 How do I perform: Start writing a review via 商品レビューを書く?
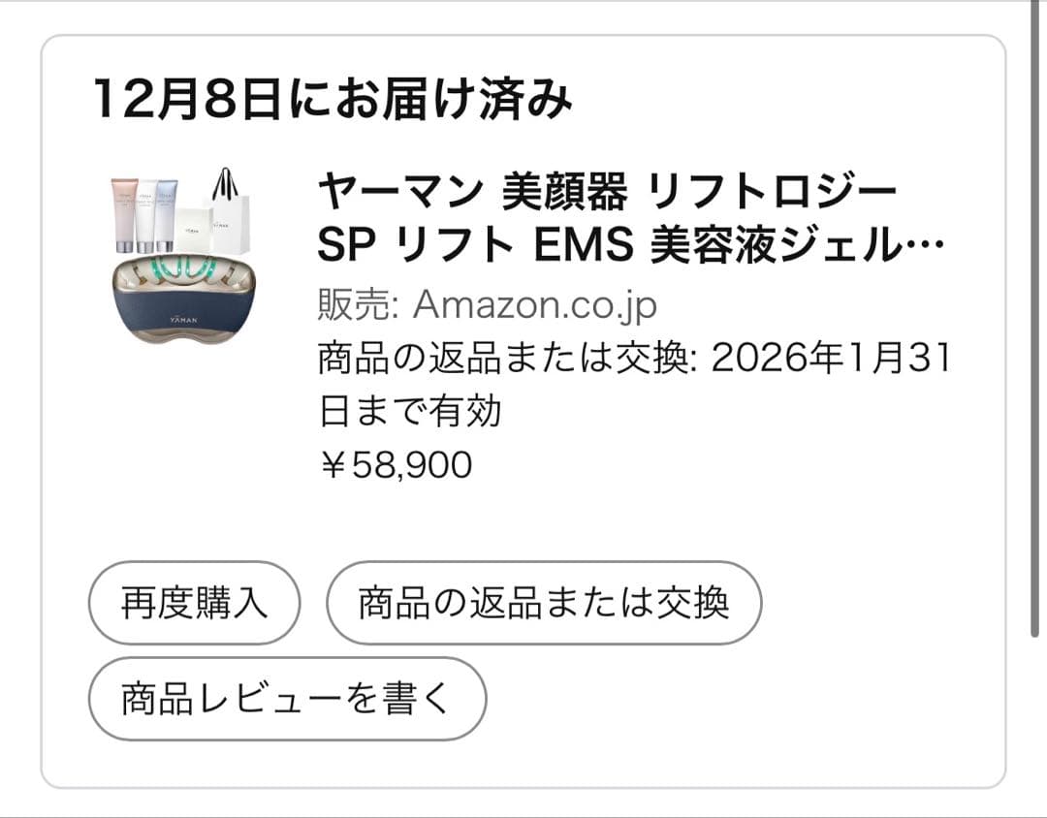286,697
